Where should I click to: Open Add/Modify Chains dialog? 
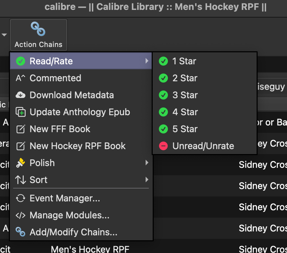point(73,232)
